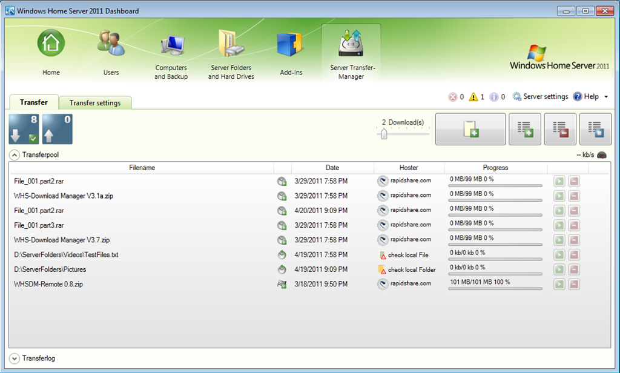Start File_001.part3.rar download
620x373 pixels.
559,225
